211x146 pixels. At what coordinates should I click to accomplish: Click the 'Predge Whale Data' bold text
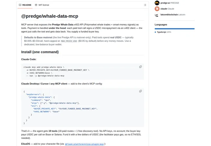click(63, 25)
